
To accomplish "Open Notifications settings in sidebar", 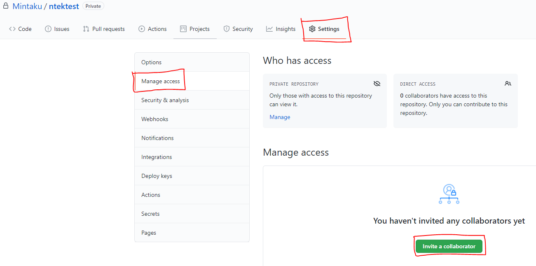I will [192, 138].
